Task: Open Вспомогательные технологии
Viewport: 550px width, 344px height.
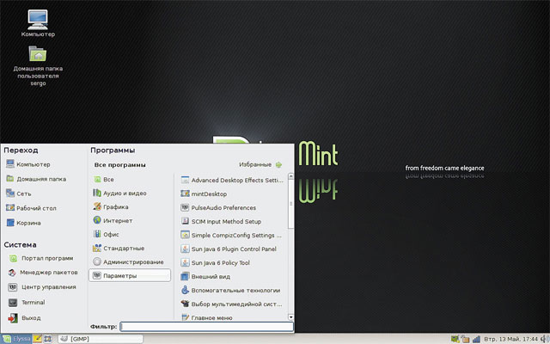Action: pyautogui.click(x=232, y=291)
